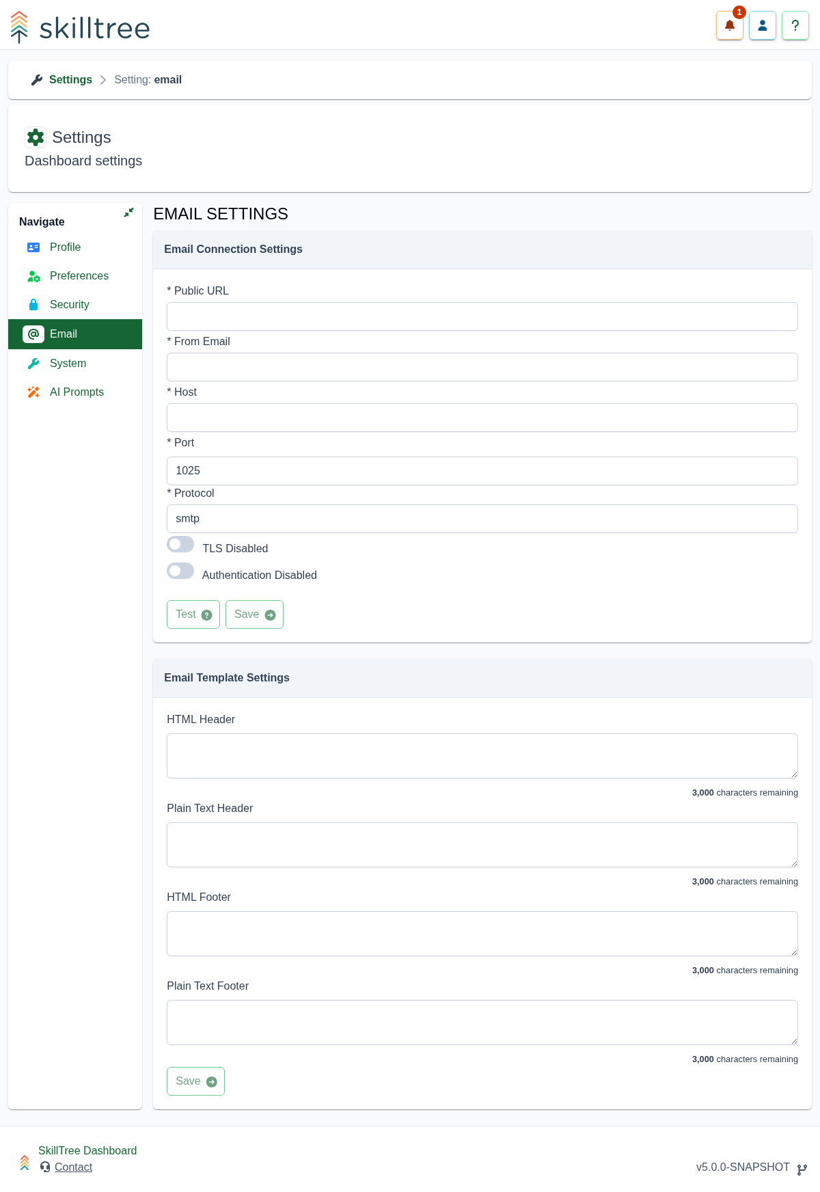Click the v5.0.0-SNAPSHOT version text
The height and width of the screenshot is (1192, 820).
pyautogui.click(x=743, y=1167)
